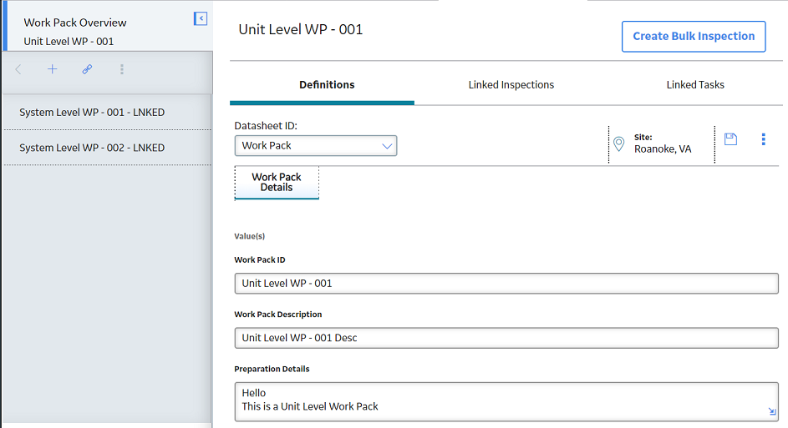Viewport: 788px width, 428px height.
Task: Expand the Preparation Details field using corner icon
Action: click(772, 412)
